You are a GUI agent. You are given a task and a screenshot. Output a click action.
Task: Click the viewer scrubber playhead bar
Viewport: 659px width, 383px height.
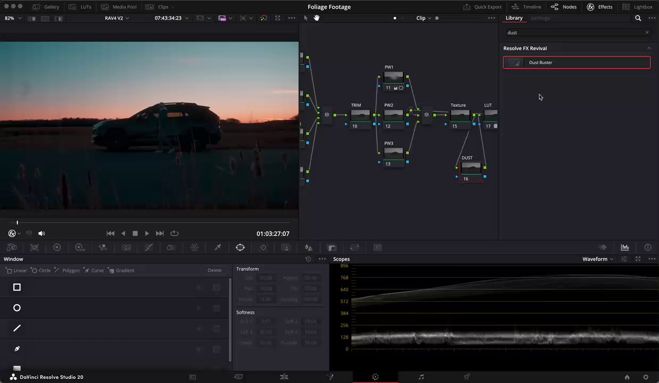click(x=17, y=222)
